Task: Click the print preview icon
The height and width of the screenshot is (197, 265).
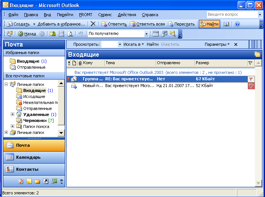Action: pyautogui.click(x=70, y=34)
